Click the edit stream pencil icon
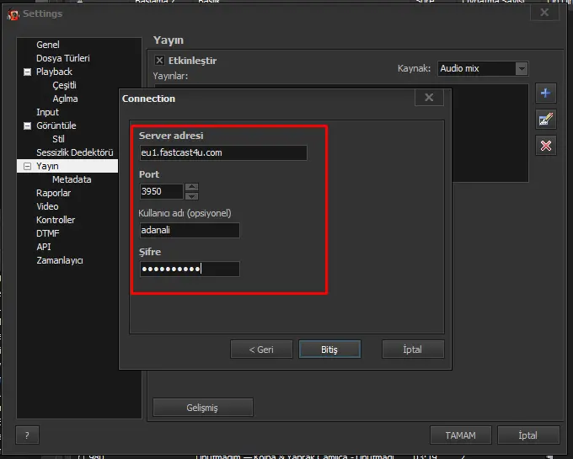This screenshot has width=573, height=459. click(x=545, y=120)
